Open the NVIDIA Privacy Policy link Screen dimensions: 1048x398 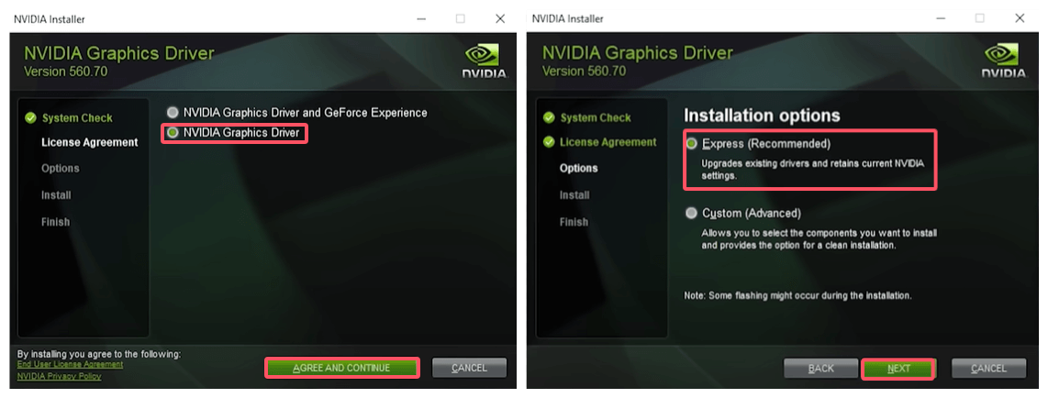(59, 376)
